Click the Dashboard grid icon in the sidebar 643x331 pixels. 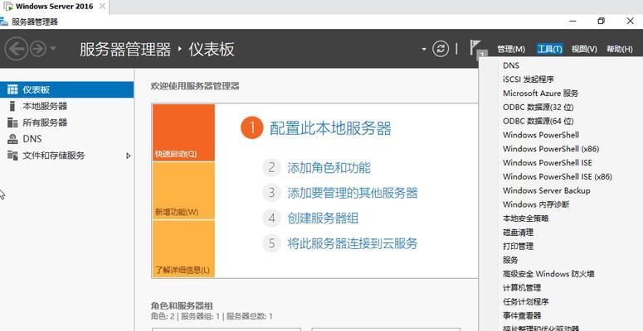tap(12, 89)
